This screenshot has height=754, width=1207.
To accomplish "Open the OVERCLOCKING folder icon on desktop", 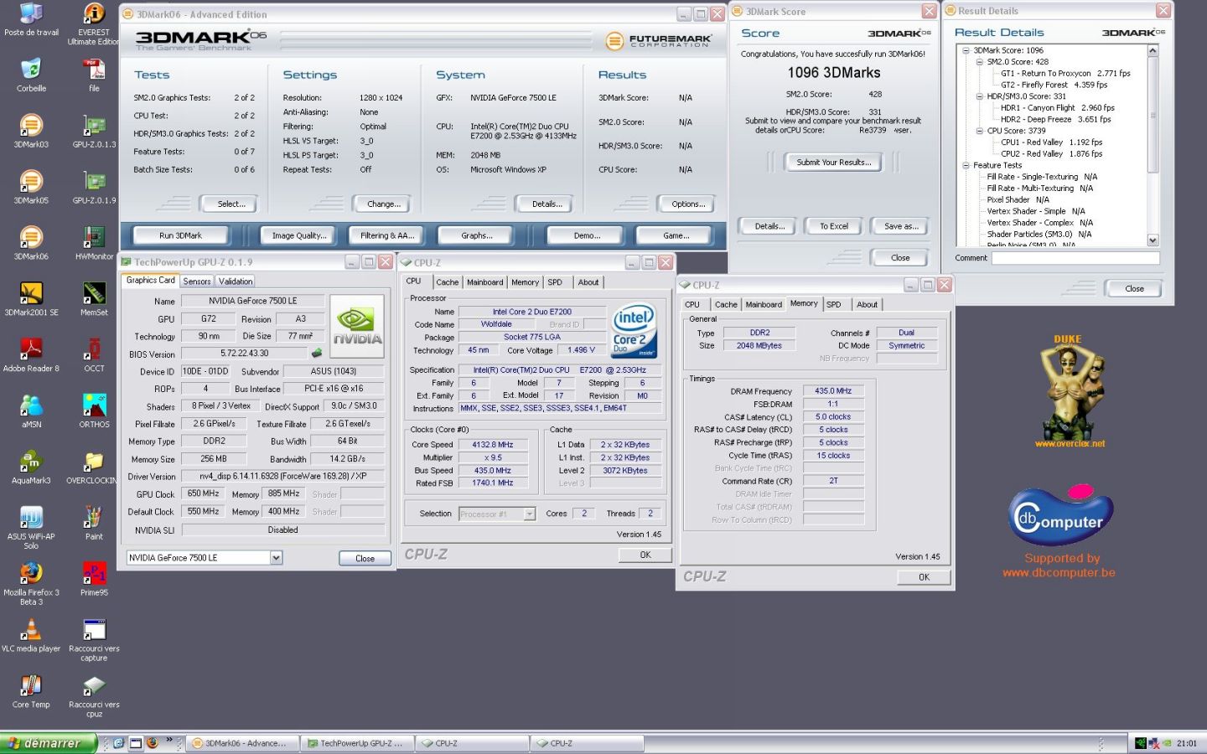I will tap(94, 462).
